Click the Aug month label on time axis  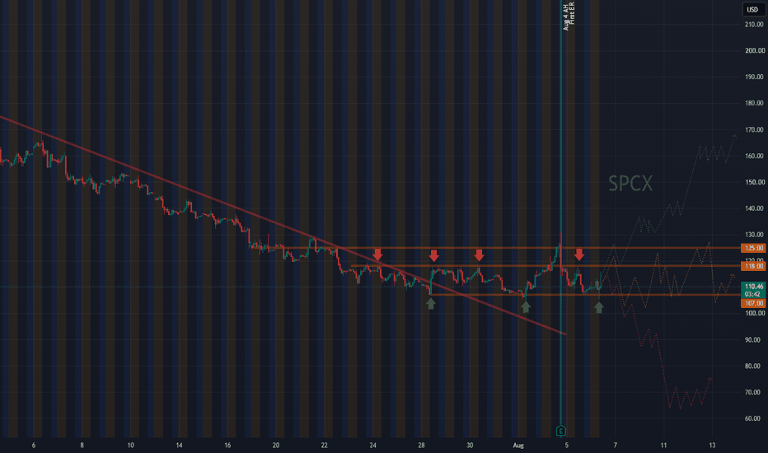point(518,445)
